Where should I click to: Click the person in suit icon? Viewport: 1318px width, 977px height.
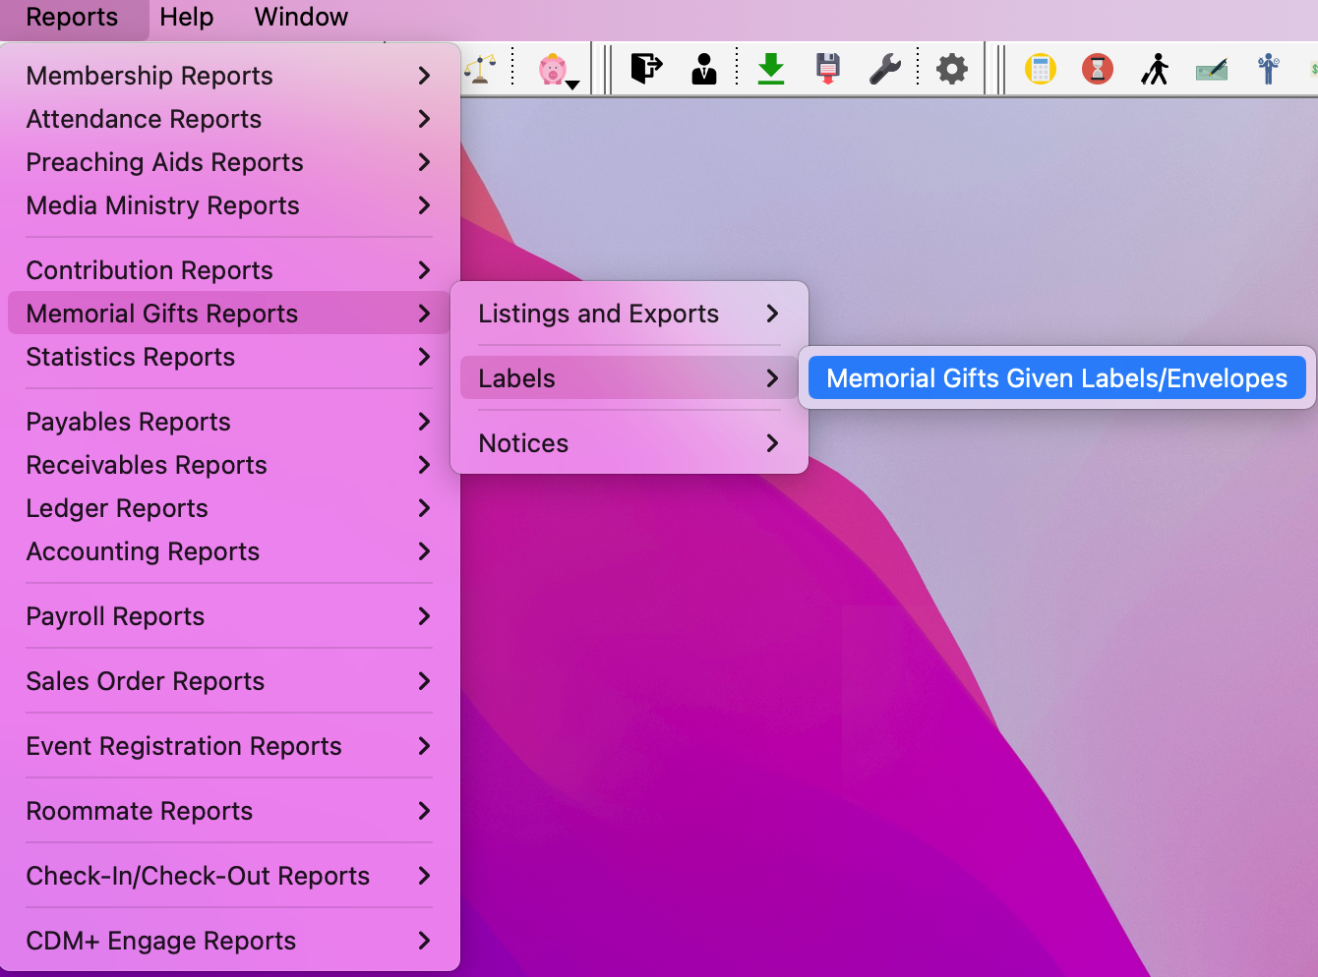click(704, 69)
